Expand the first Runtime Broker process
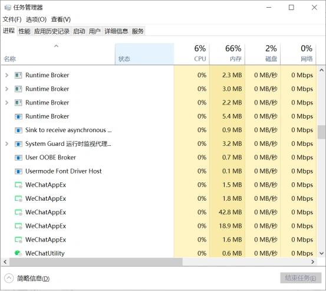This screenshot has width=326, height=291. 6,75
